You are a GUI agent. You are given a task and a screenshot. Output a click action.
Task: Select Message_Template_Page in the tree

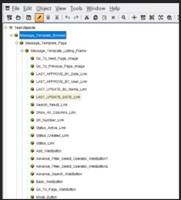click(46, 43)
